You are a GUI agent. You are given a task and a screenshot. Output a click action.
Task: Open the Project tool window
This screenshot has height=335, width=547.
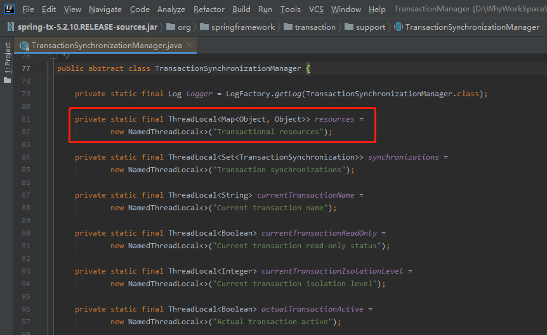[8, 60]
